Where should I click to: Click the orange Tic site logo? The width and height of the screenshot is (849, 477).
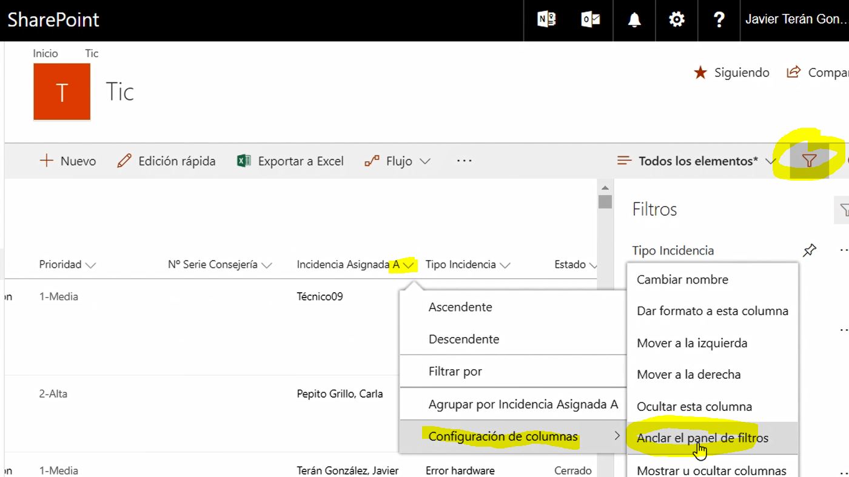(x=61, y=92)
